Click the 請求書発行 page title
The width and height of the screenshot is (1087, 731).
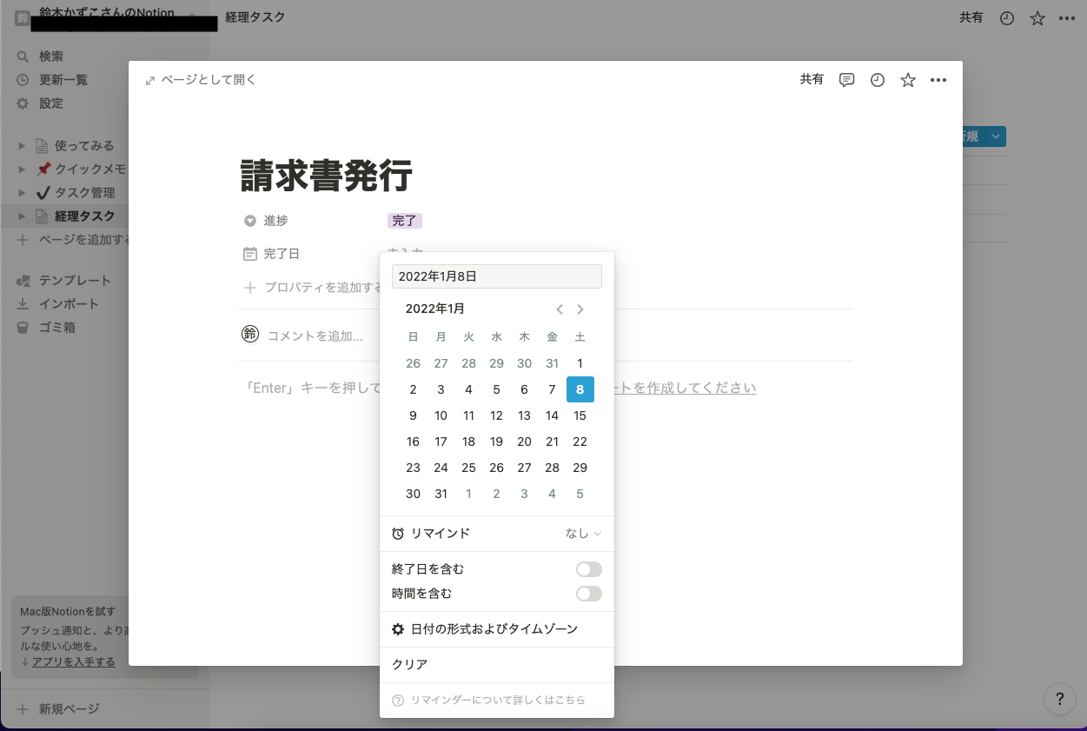[x=327, y=176]
